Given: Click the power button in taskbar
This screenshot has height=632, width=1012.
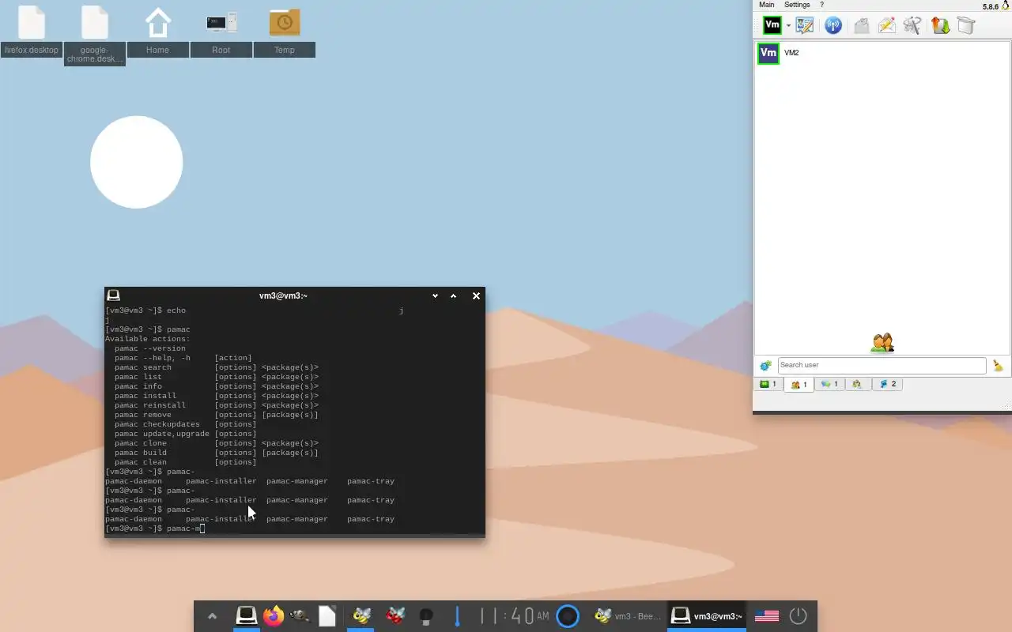Looking at the screenshot, I should pos(798,615).
